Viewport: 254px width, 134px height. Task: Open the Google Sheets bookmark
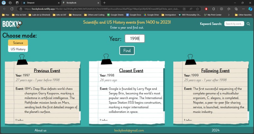[x=115, y=15]
